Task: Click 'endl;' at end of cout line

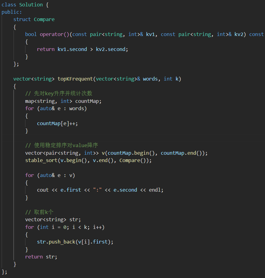Action: (156, 190)
